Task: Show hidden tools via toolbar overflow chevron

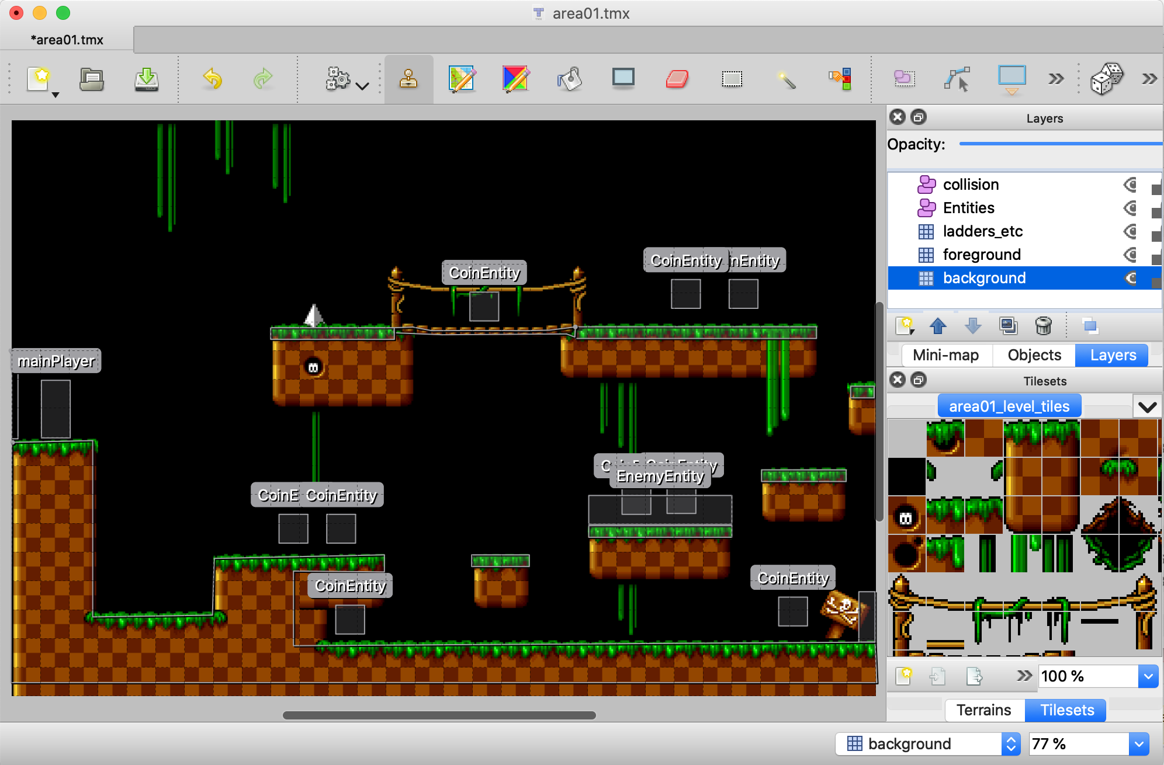Action: 1055,79
